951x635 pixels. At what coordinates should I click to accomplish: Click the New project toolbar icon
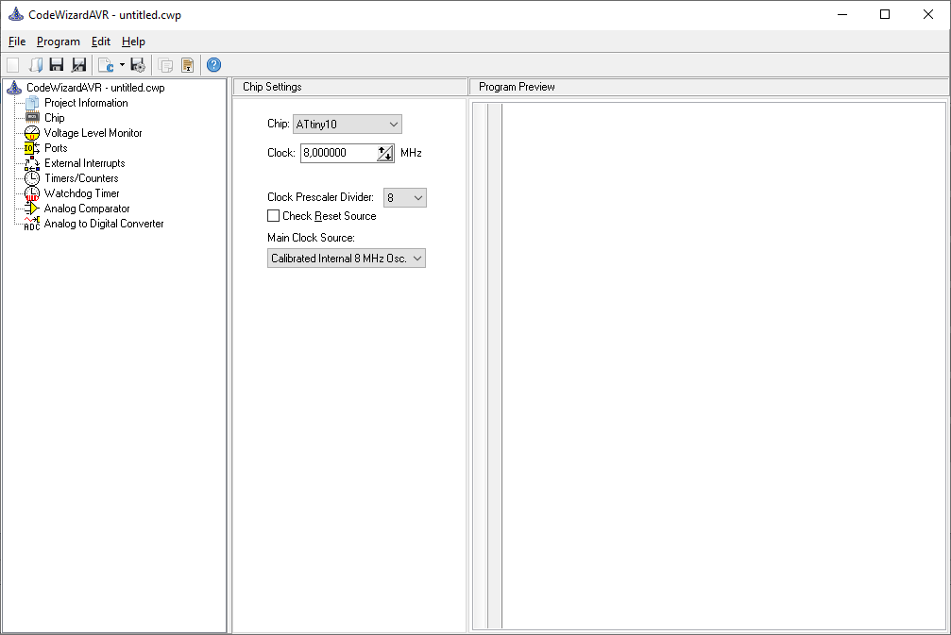[12, 65]
